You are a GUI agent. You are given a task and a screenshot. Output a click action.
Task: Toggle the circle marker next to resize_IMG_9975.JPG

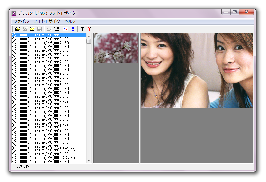pyautogui.click(x=14, y=127)
